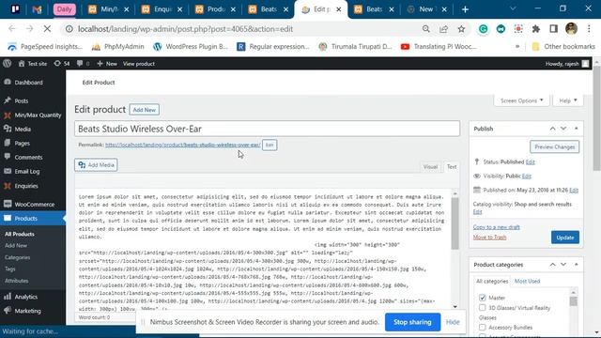The image size is (601, 338).
Task: Open the product permalink URL
Action: point(183,145)
